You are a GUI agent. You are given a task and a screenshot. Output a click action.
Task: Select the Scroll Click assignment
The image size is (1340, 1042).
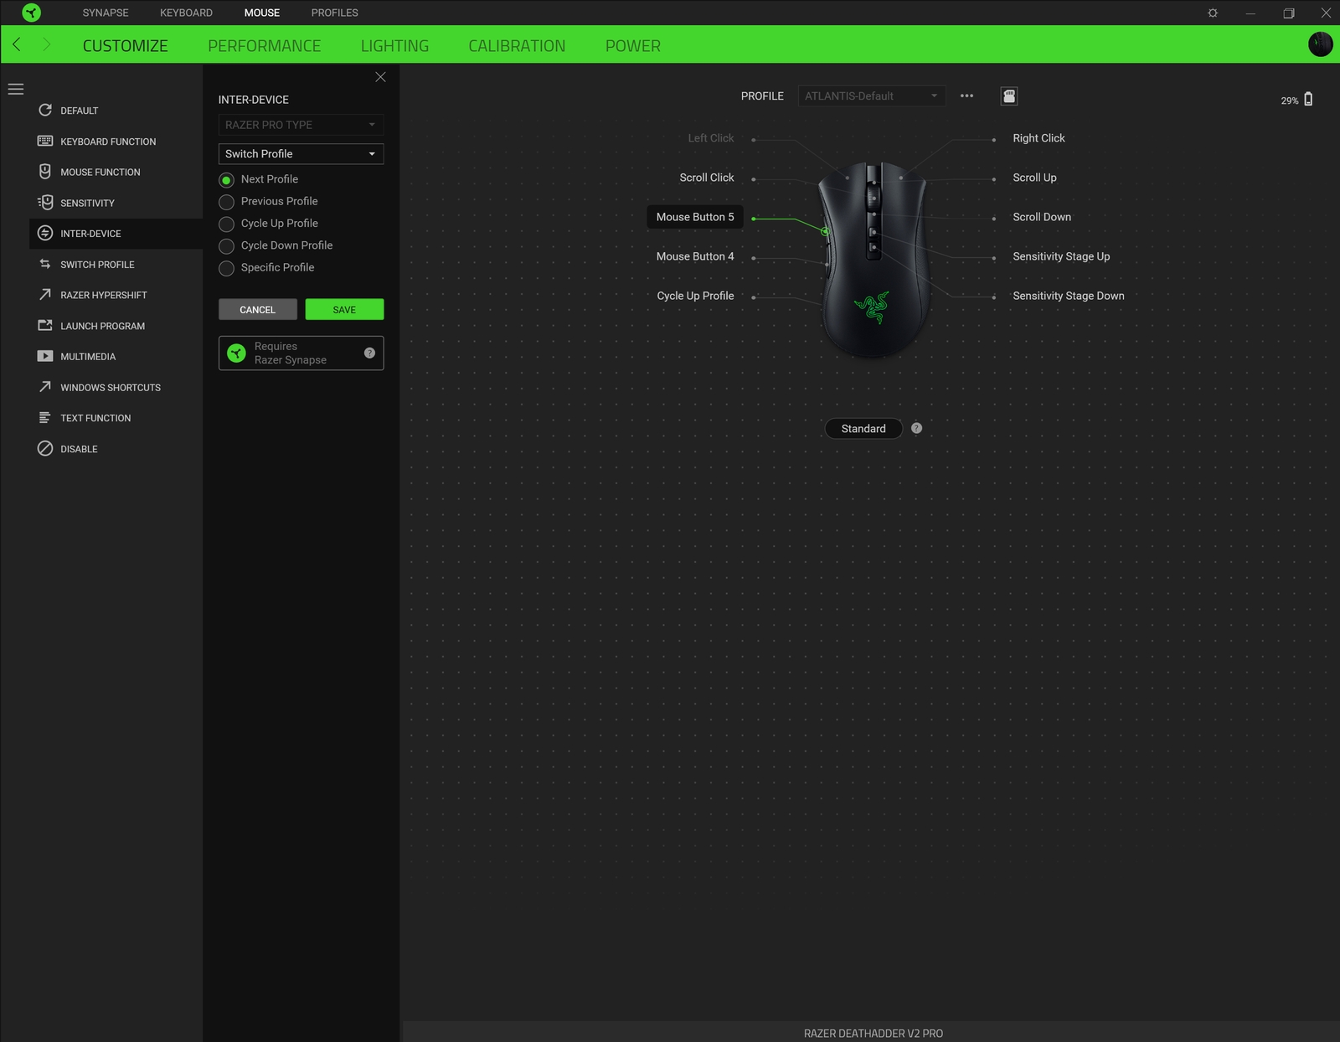707,178
